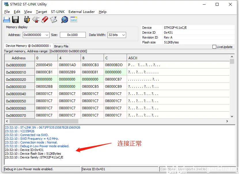Open the External Loader menu

click(81, 12)
